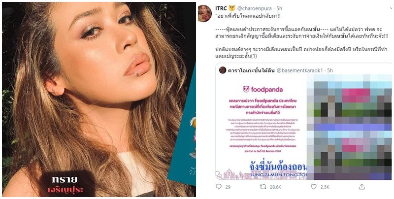Screen dimensions: 394x199
Task: Click the blue JUNG-SI-MUN-TONG-TON banner text
Action: pyautogui.click(x=278, y=174)
